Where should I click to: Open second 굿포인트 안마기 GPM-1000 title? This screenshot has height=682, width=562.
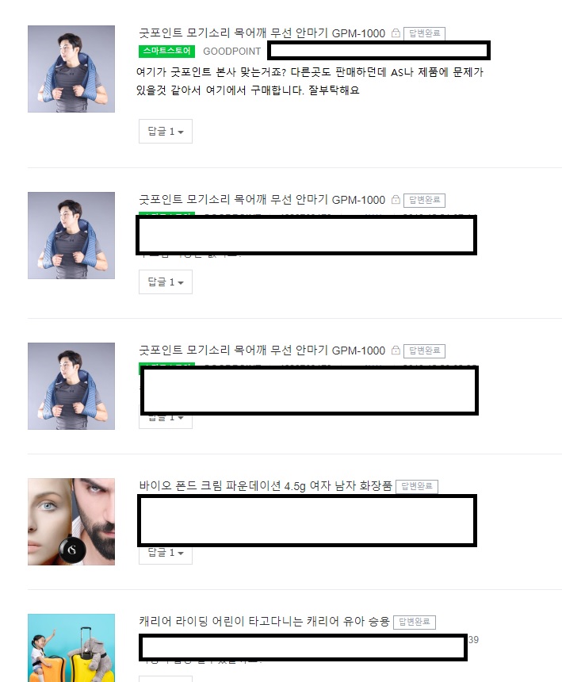tap(262, 200)
